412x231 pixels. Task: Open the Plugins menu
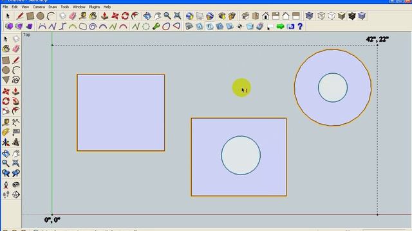pos(95,7)
